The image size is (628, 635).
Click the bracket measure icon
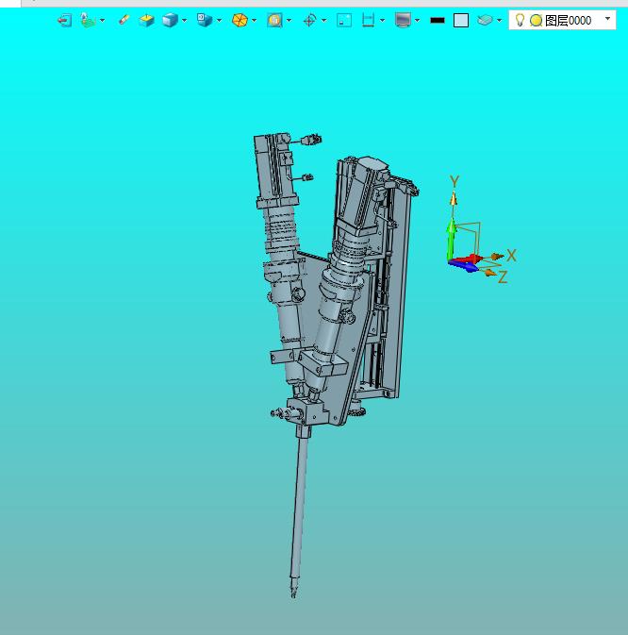(x=368, y=20)
